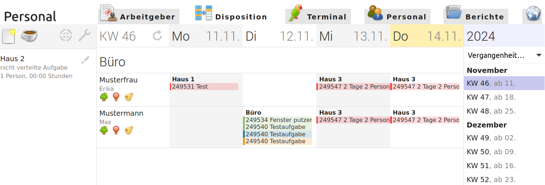Refresh week KW 46 with reload icon

[157, 36]
